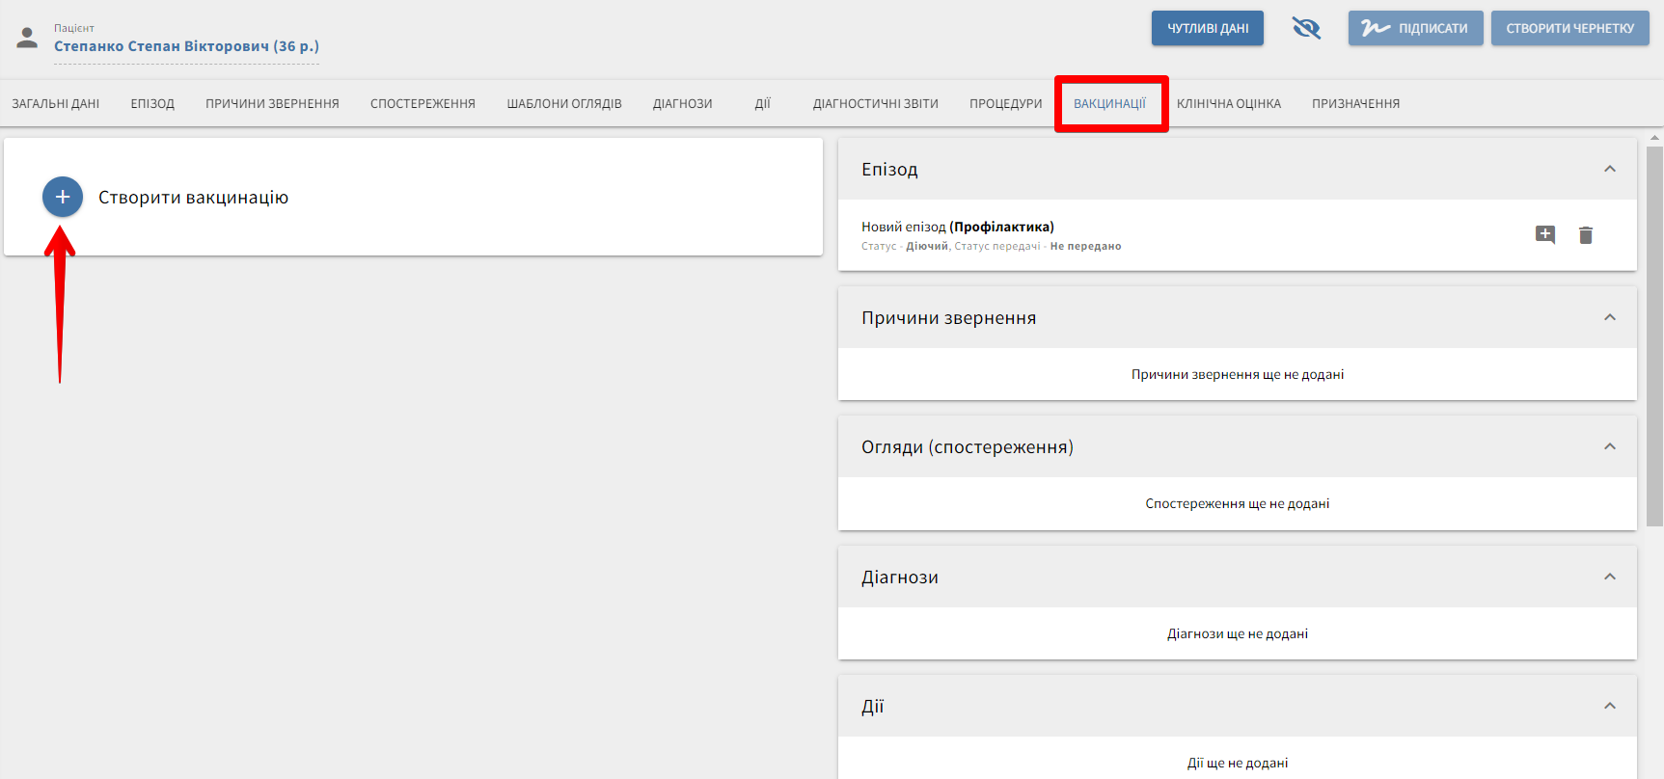Collapse the Діагнози panel chevron
This screenshot has height=779, width=1664.
[1609, 577]
